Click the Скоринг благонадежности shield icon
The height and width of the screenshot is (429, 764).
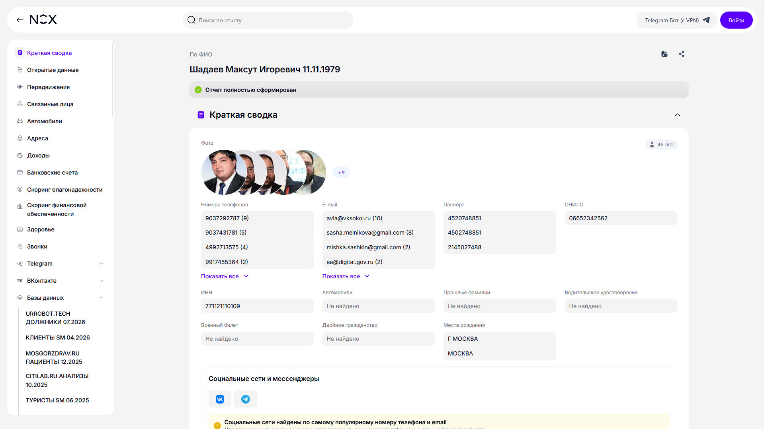[20, 189]
